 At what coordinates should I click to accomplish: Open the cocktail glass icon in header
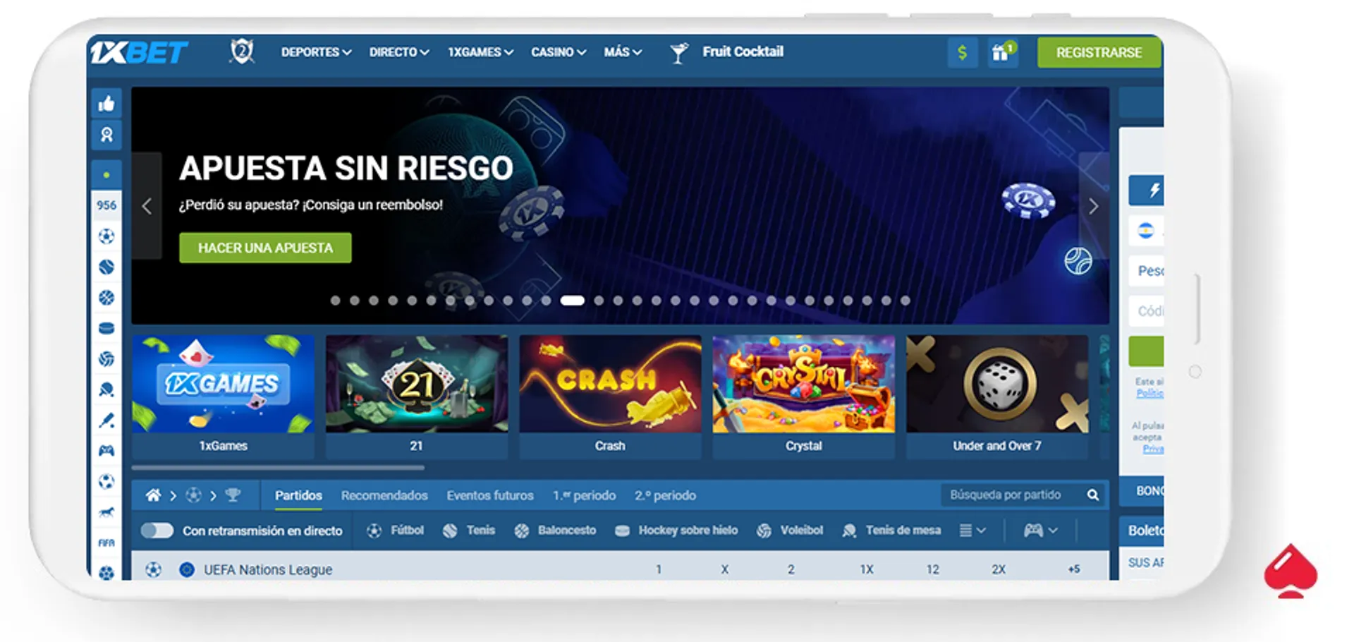(x=678, y=52)
